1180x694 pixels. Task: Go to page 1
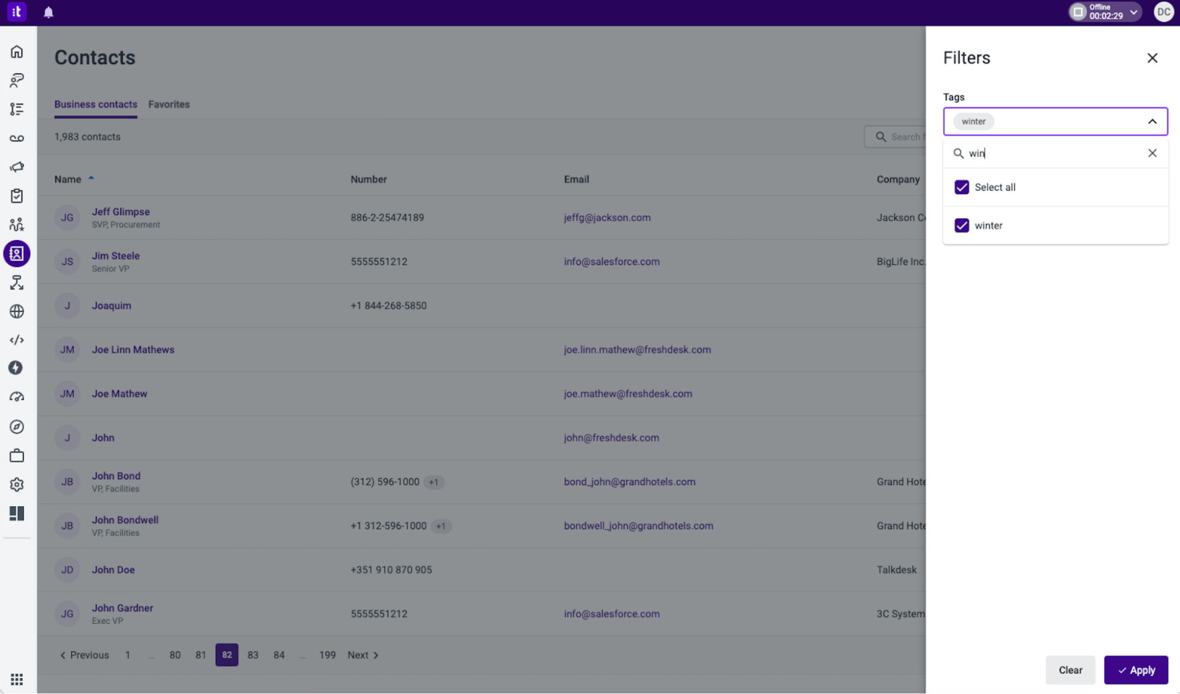point(127,655)
